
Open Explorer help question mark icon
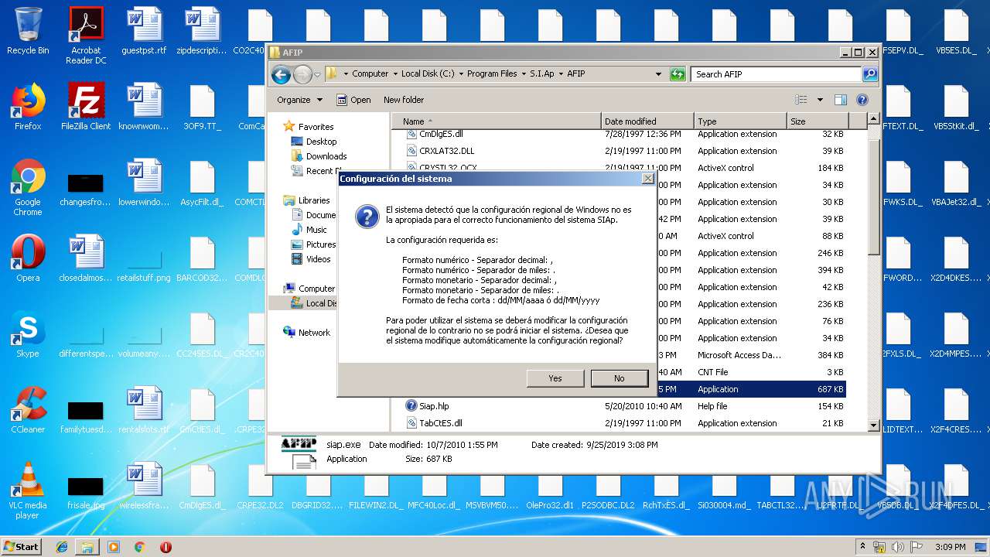tap(862, 100)
